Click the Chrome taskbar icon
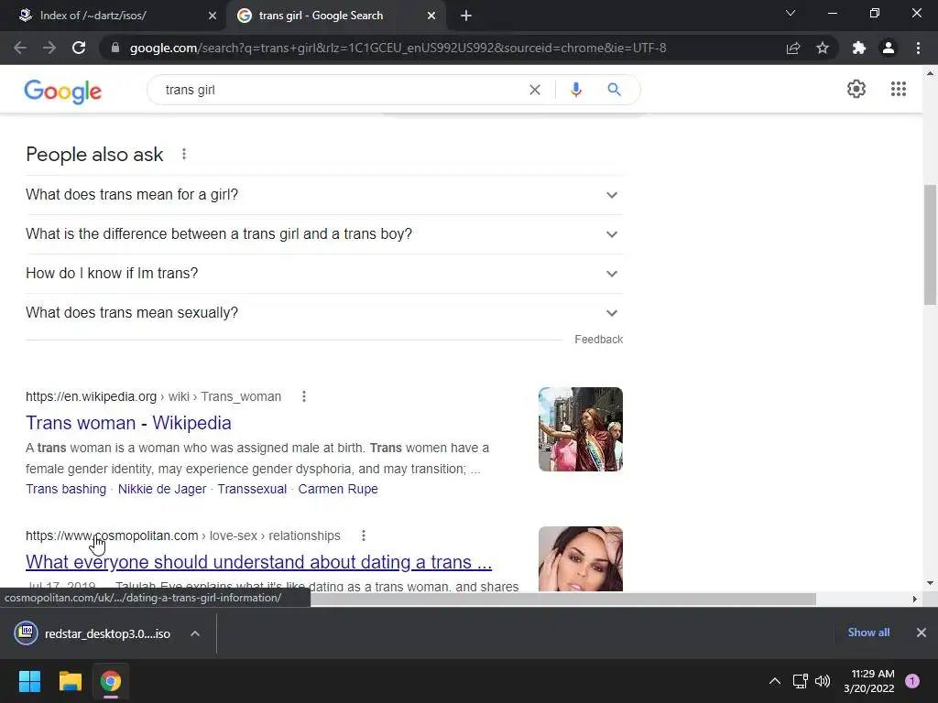 111,681
